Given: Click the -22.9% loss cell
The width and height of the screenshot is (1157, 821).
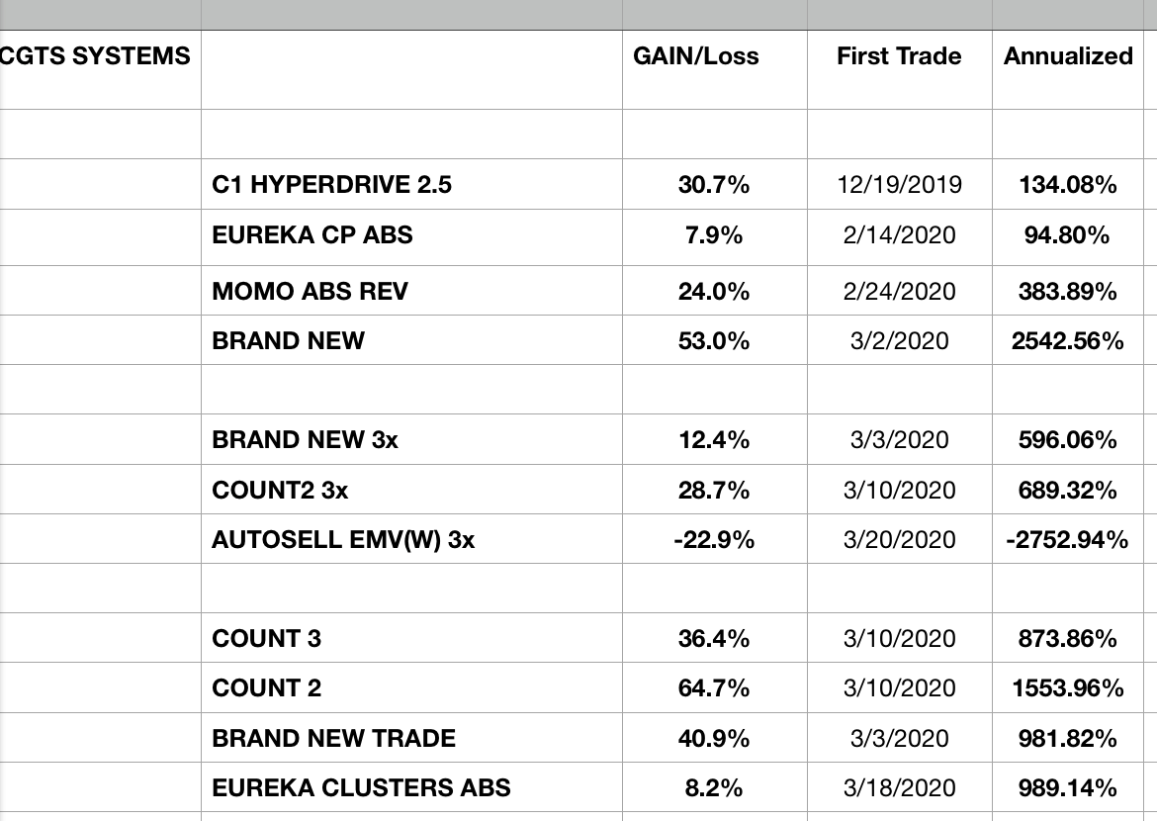Looking at the screenshot, I should click(x=713, y=540).
